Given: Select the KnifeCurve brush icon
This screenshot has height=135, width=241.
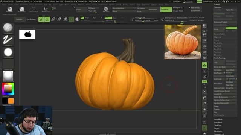Looking at the screenshot, I should 46,10.
